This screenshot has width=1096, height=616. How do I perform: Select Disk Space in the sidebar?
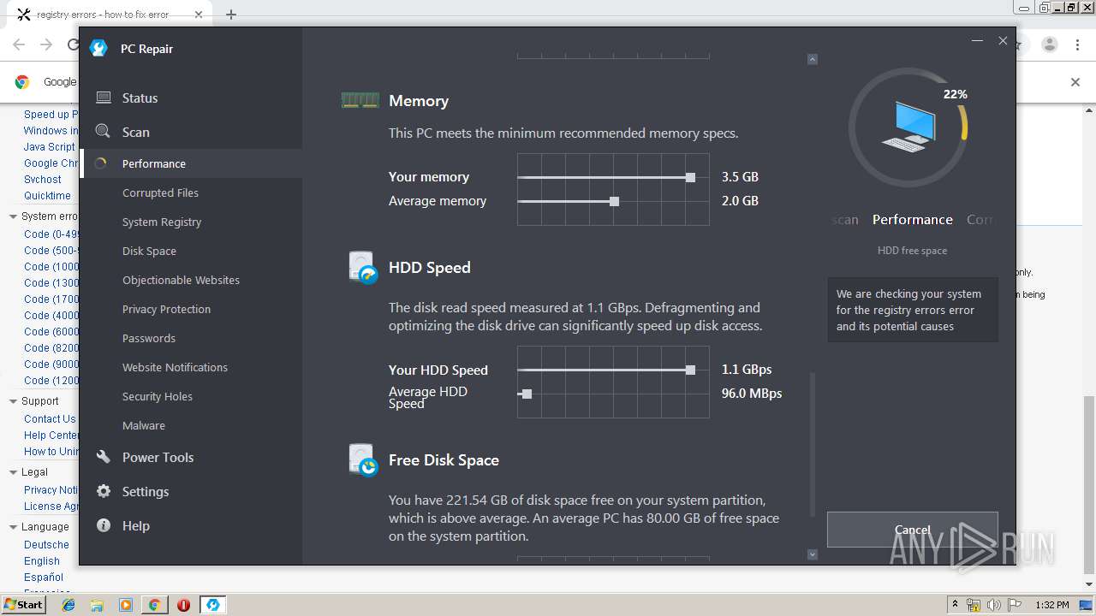[149, 251]
